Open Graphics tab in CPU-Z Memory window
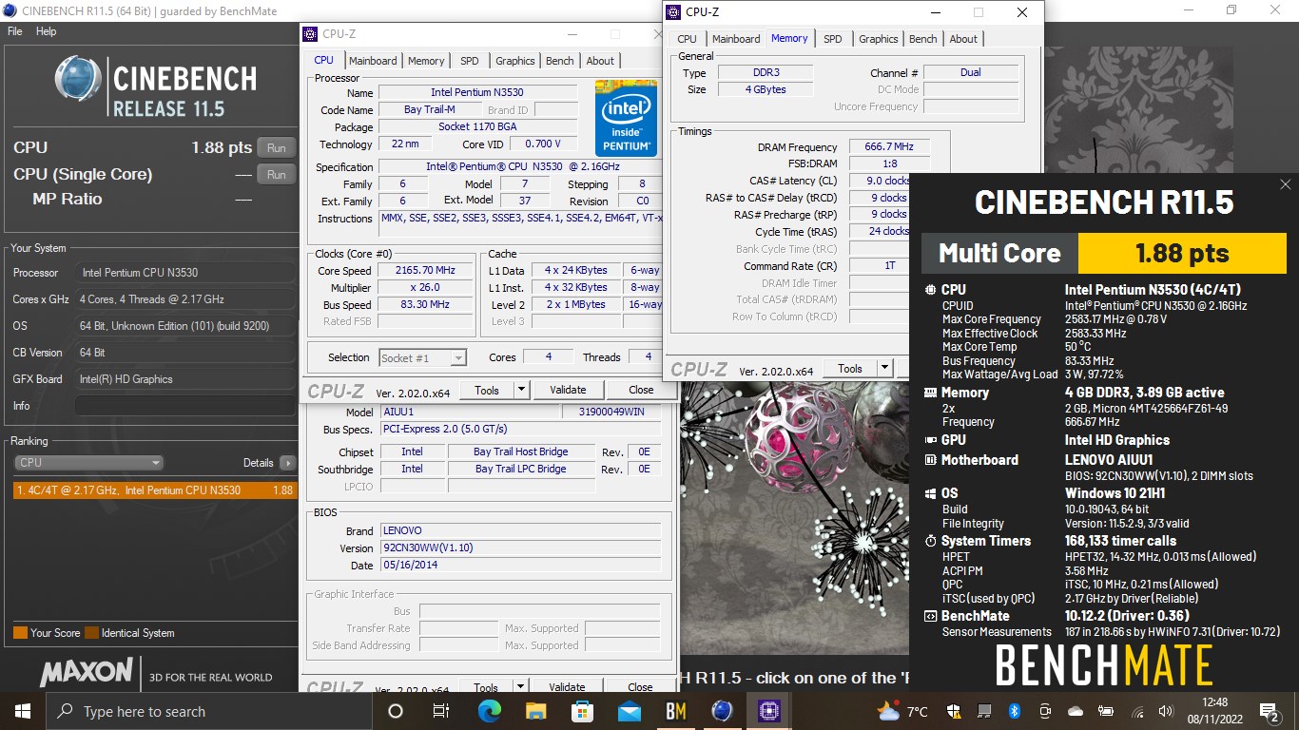This screenshot has height=730, width=1299. pyautogui.click(x=878, y=39)
